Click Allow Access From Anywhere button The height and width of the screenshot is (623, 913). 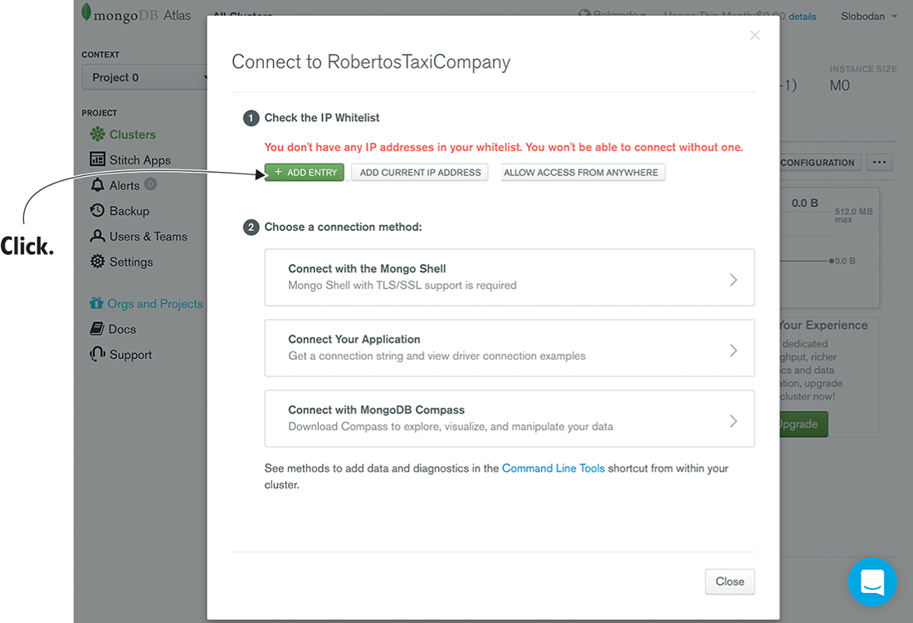[x=581, y=173]
